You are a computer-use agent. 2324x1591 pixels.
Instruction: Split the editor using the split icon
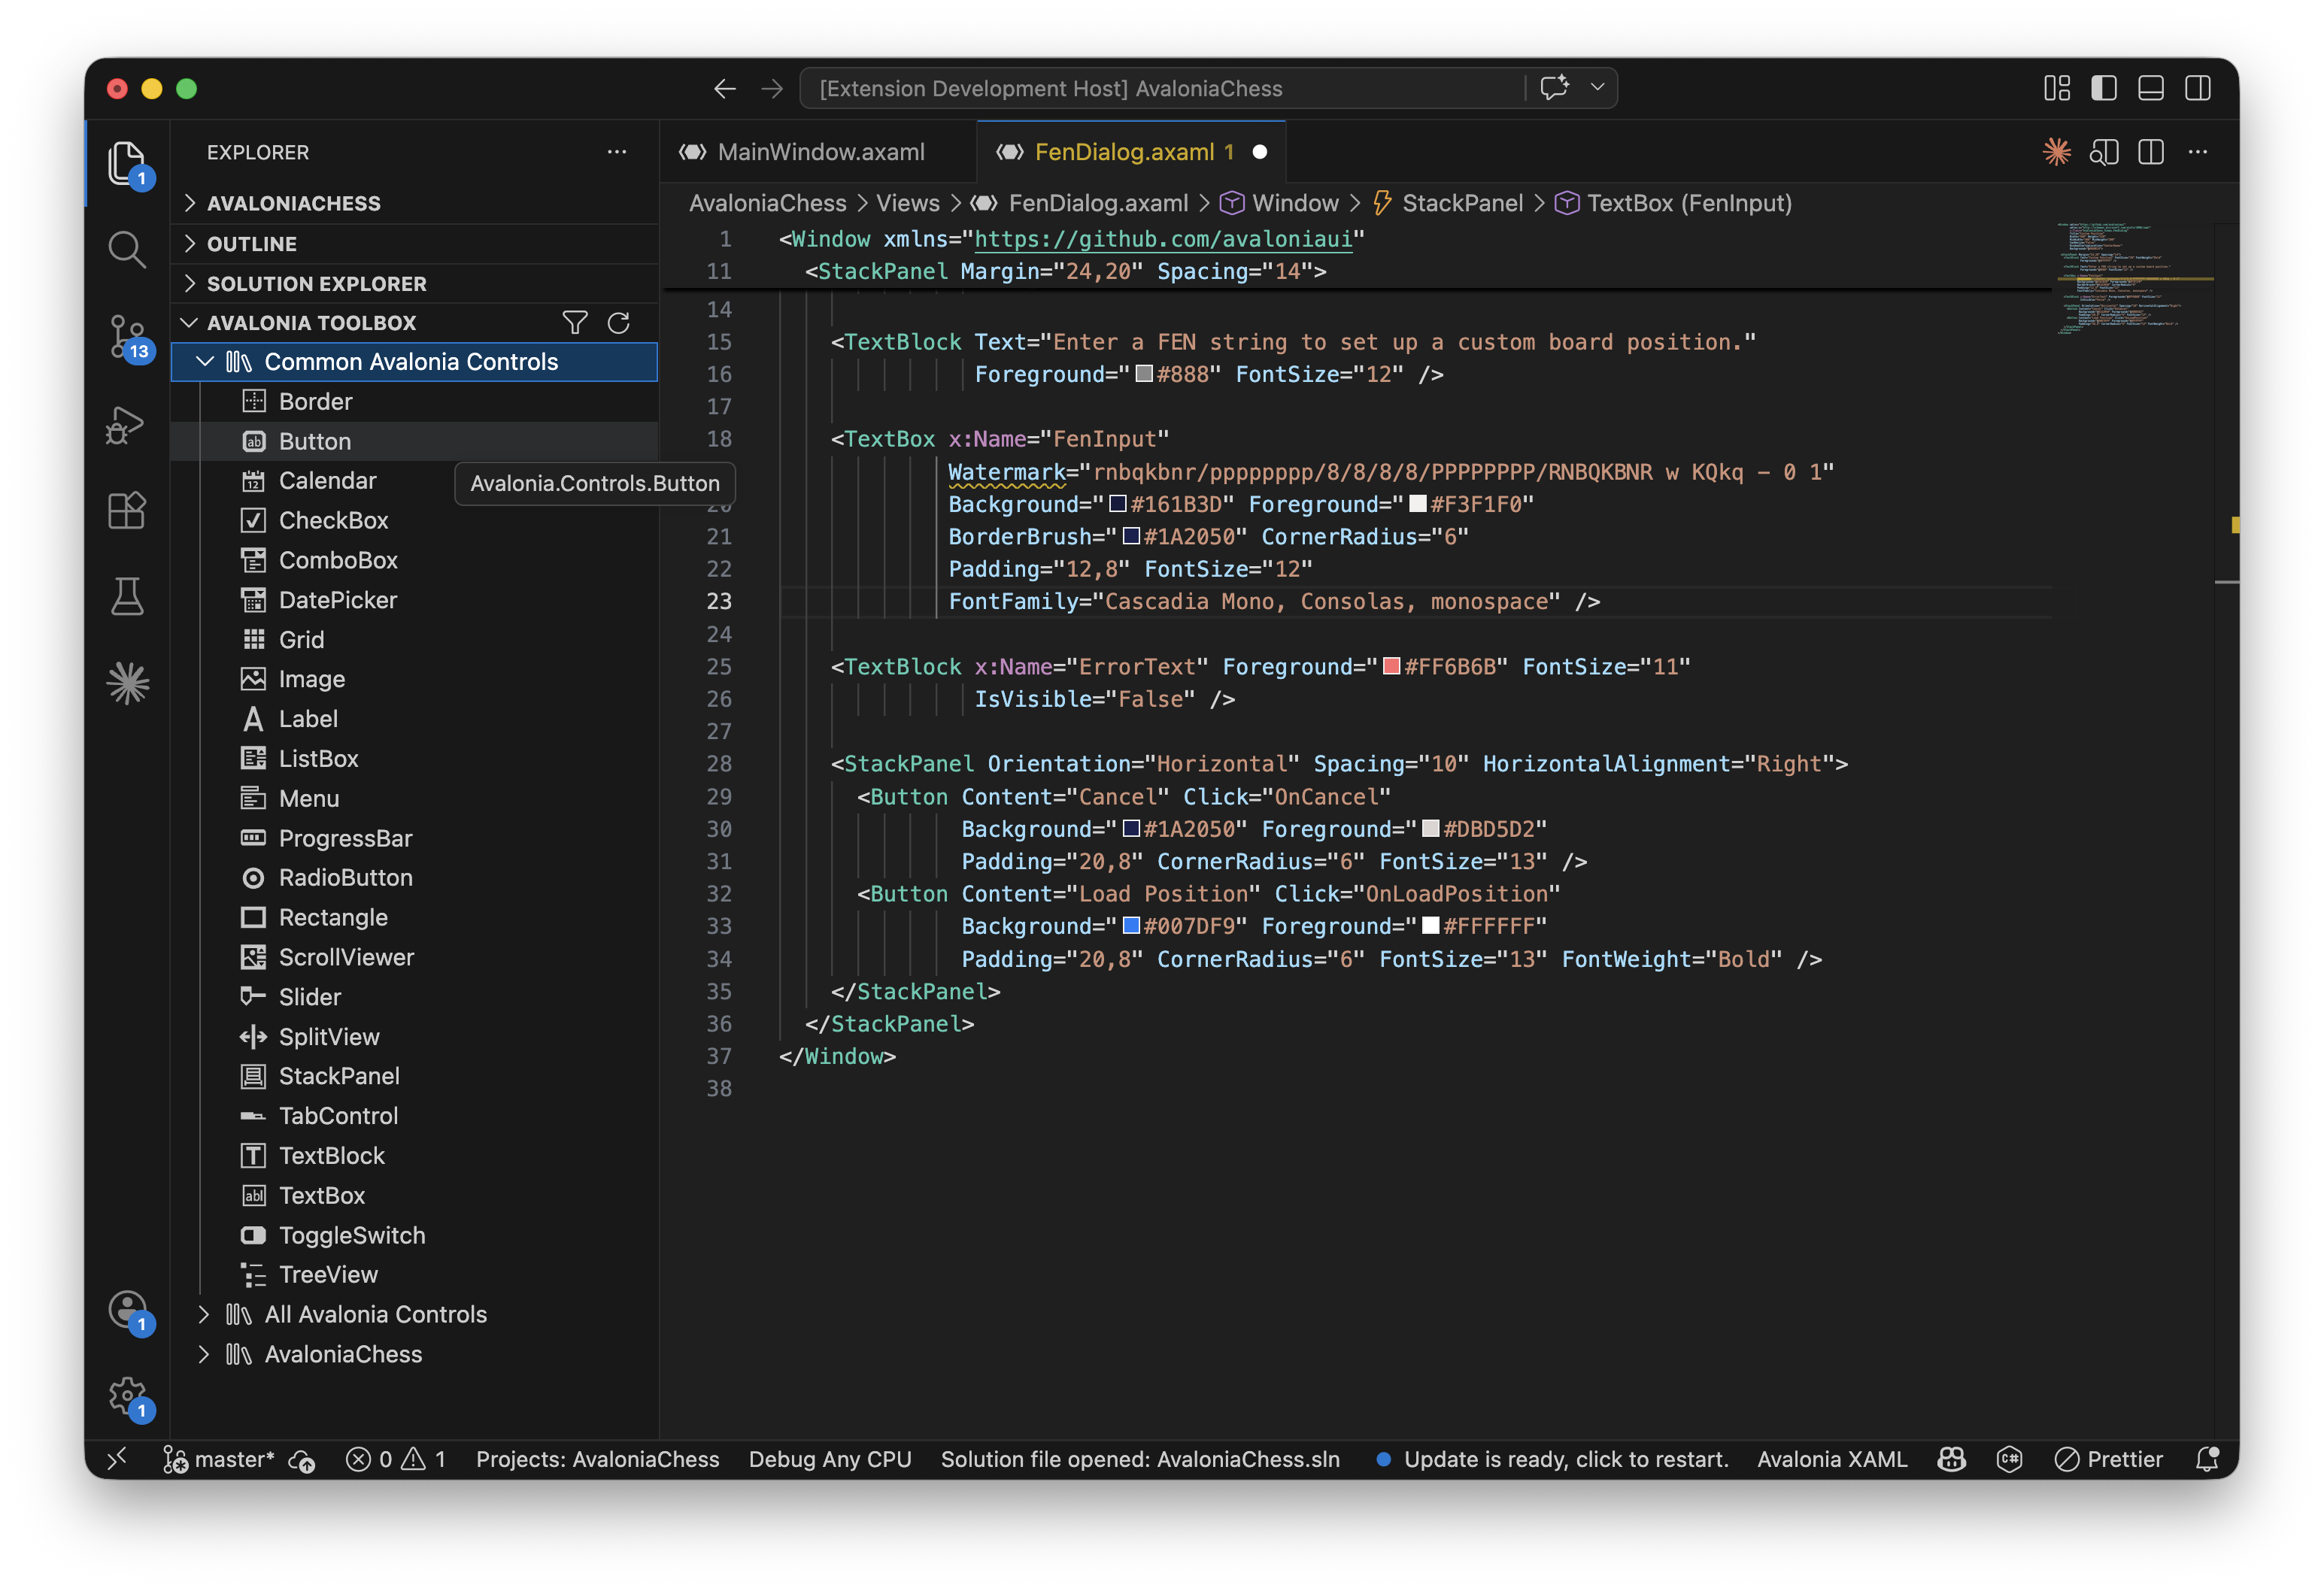pyautogui.click(x=2150, y=151)
